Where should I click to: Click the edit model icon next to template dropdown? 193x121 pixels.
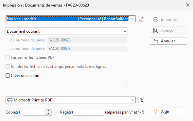[x=141, y=19]
